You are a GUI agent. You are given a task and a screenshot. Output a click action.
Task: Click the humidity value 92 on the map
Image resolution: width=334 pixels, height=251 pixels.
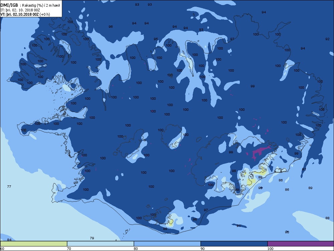(x=327, y=39)
